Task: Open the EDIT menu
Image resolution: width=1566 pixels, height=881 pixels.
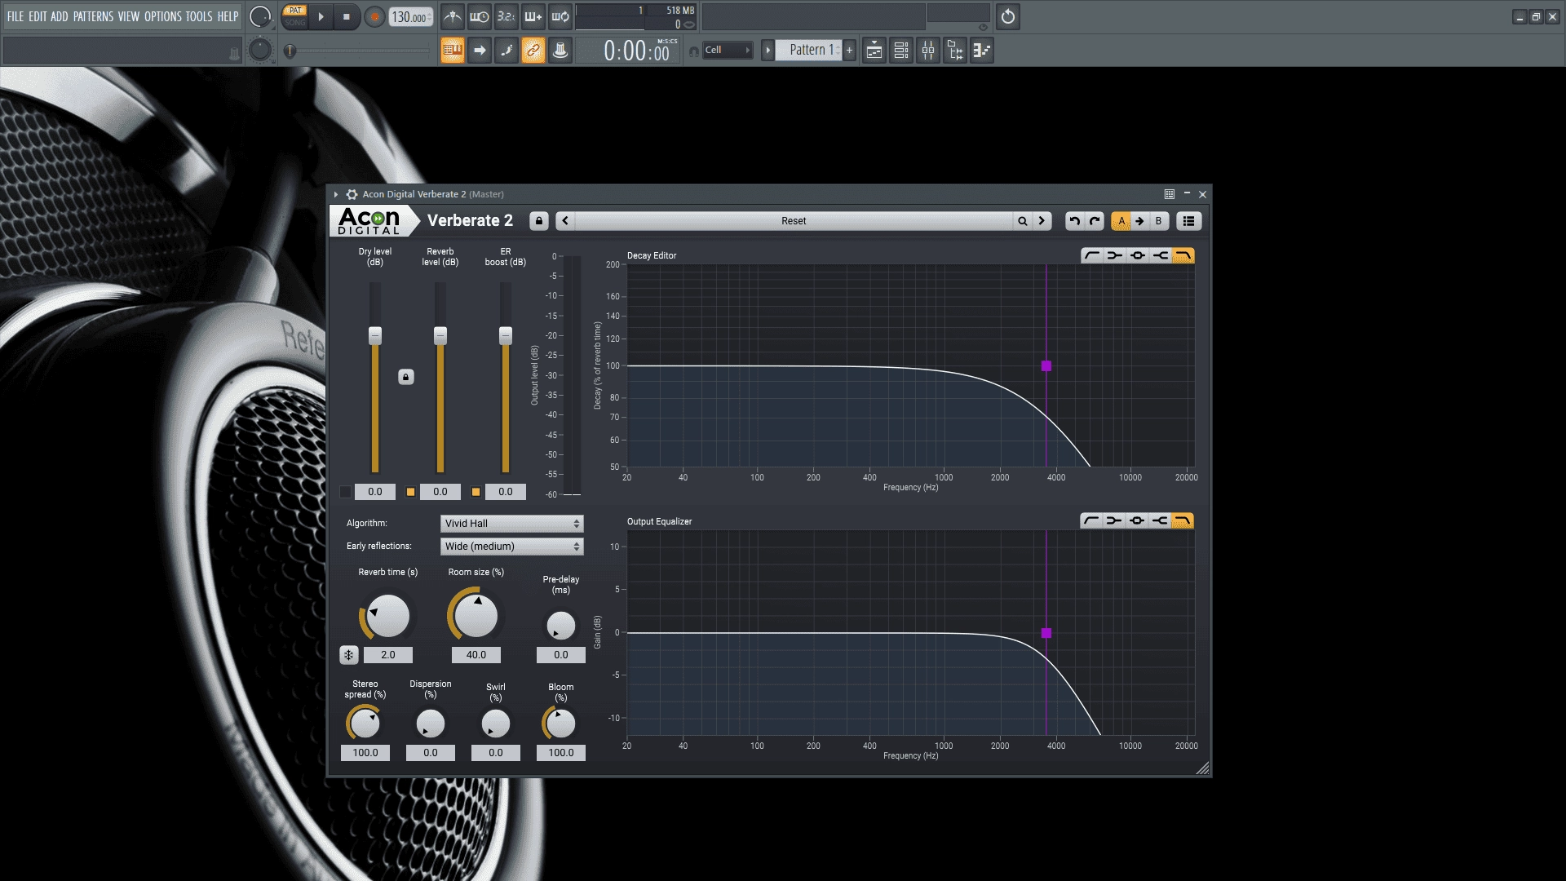Action: coord(38,16)
